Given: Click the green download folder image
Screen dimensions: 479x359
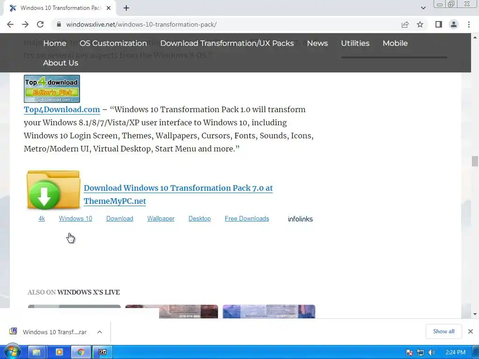Looking at the screenshot, I should (53, 190).
